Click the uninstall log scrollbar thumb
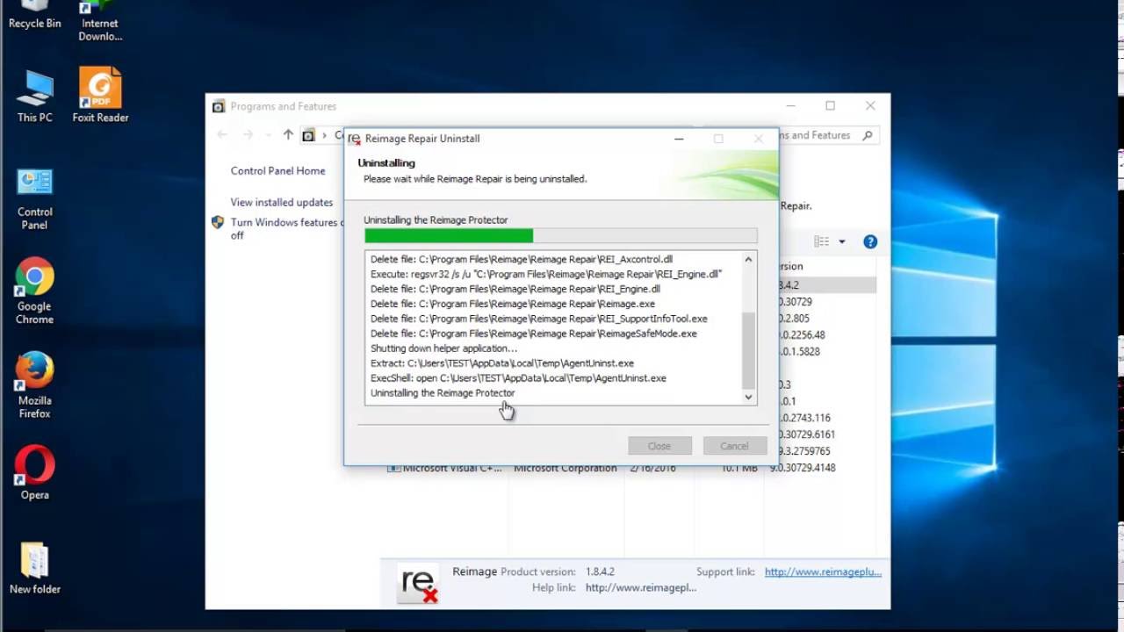1124x632 pixels. click(748, 350)
